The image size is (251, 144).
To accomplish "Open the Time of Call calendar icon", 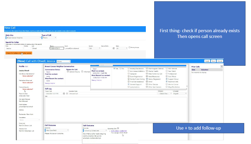I will pos(64,94).
